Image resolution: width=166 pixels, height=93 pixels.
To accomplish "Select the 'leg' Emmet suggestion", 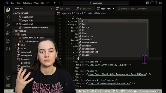I will pos(113,24).
